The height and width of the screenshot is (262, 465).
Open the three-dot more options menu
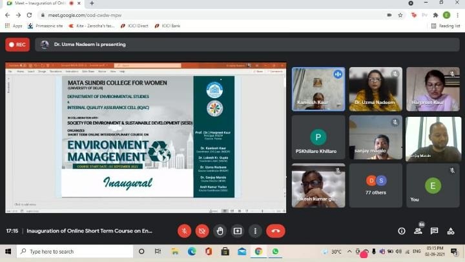tap(255, 230)
